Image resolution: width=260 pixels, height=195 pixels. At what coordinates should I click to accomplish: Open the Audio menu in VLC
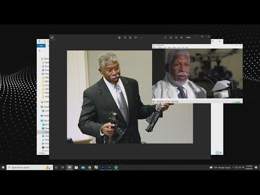pos(165,48)
